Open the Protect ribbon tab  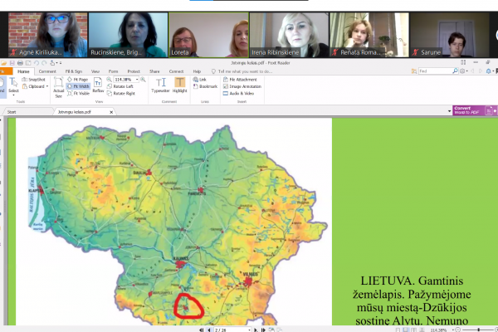134,71
